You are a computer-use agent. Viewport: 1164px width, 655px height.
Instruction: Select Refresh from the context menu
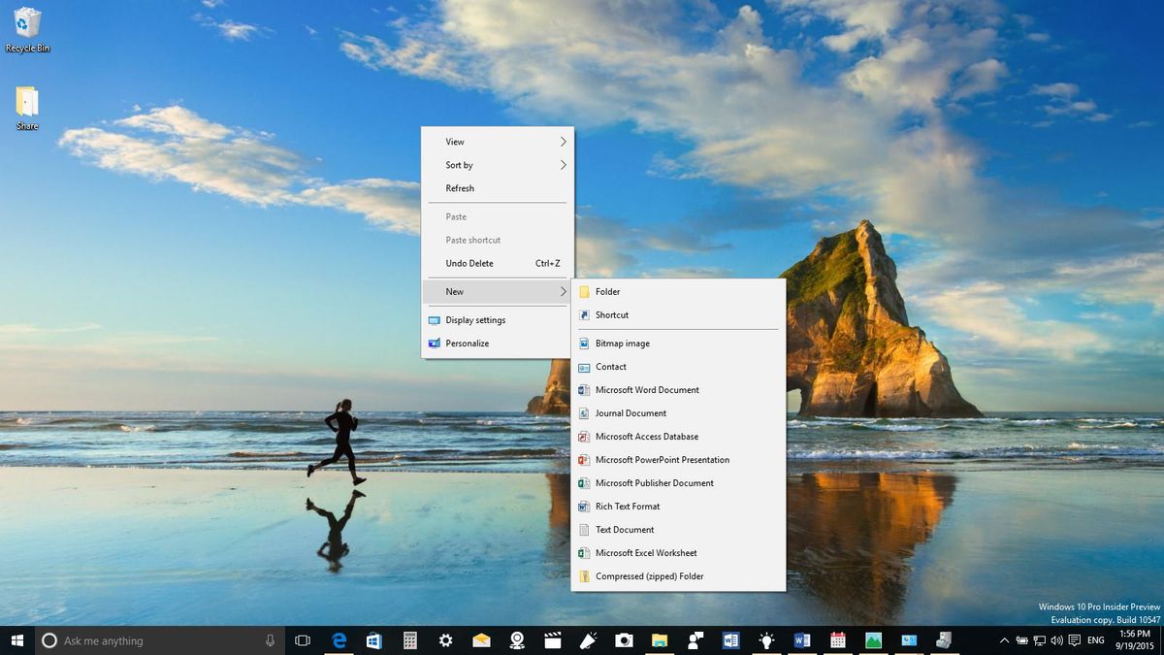[460, 188]
